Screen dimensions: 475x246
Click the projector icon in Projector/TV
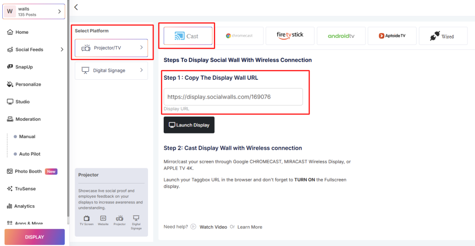click(x=86, y=48)
